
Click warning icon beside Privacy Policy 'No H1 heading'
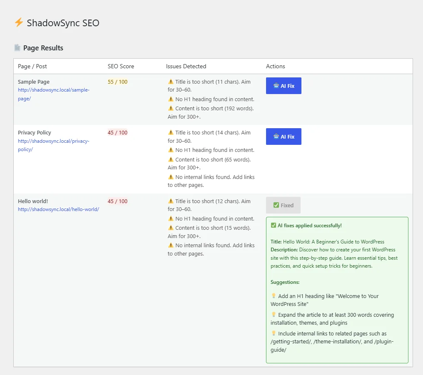[x=171, y=149]
